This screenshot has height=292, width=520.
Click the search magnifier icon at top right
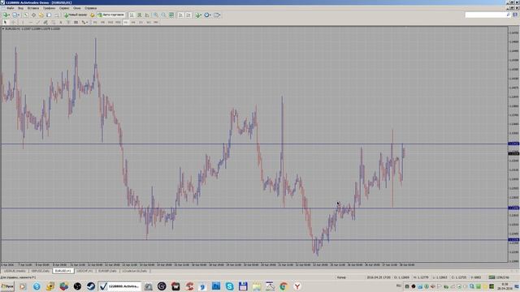click(x=508, y=15)
